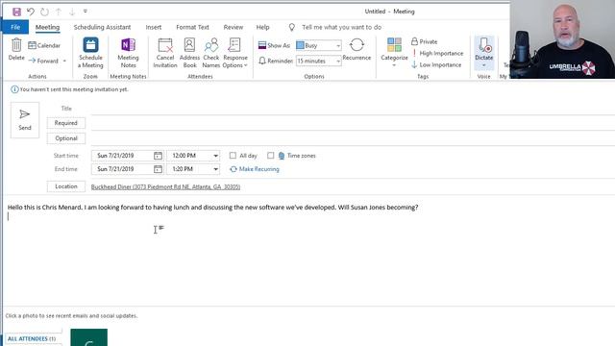
Task: Switch to the Scheduling Assistant tab
Action: point(102,27)
